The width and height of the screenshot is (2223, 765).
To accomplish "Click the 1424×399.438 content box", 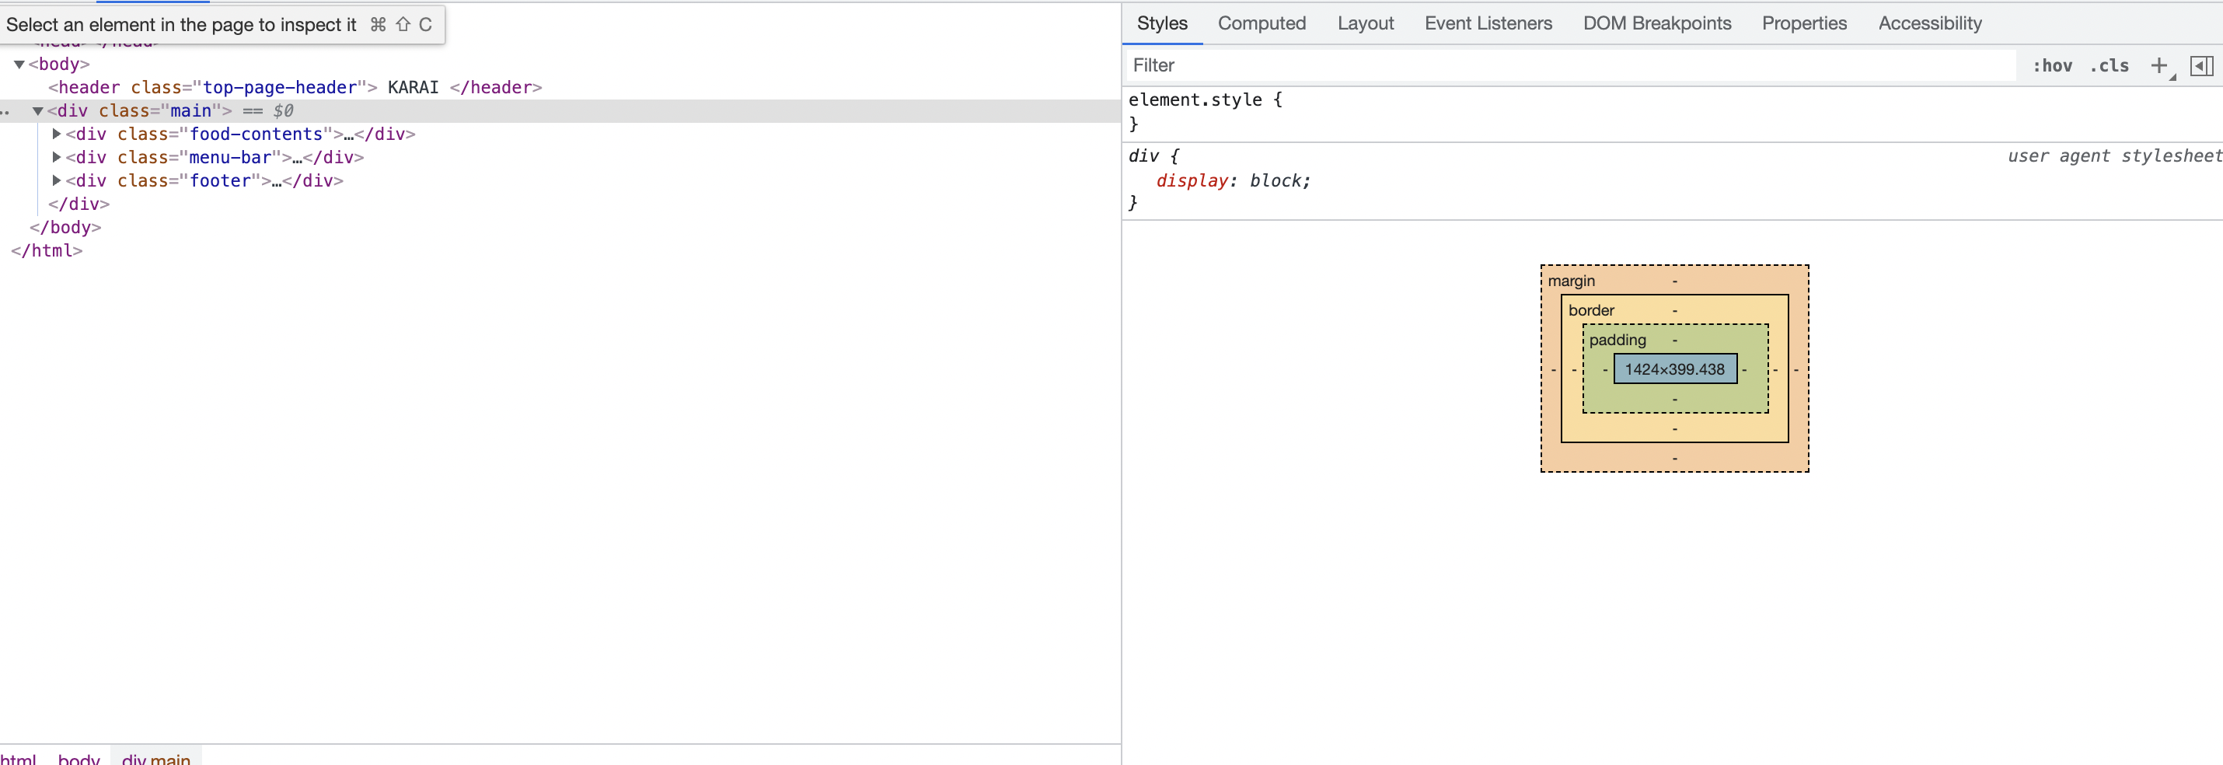I will (x=1674, y=369).
